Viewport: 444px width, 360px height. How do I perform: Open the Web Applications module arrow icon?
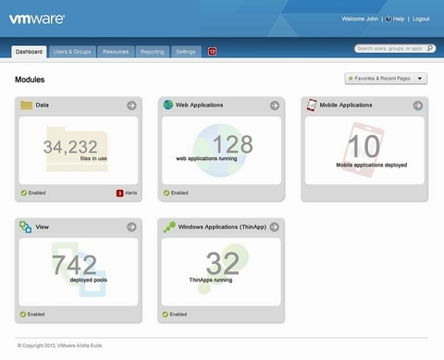(275, 106)
